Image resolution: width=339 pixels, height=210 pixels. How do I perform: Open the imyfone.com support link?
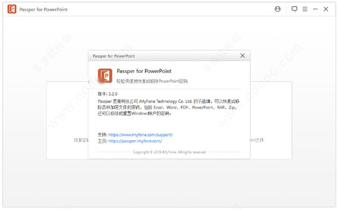[141, 135]
